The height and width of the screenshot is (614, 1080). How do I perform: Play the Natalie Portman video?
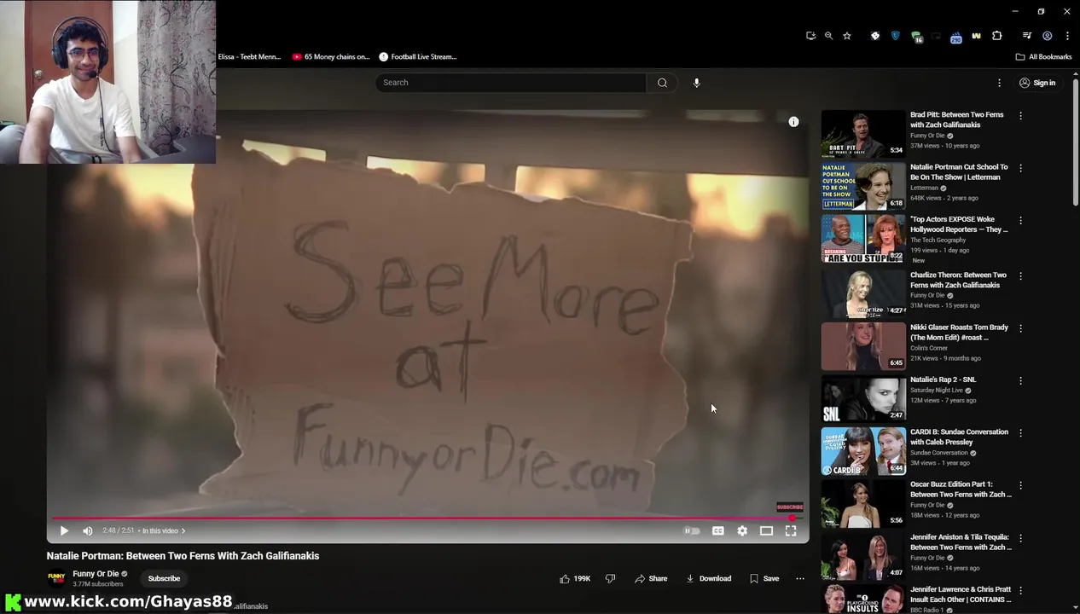64,530
